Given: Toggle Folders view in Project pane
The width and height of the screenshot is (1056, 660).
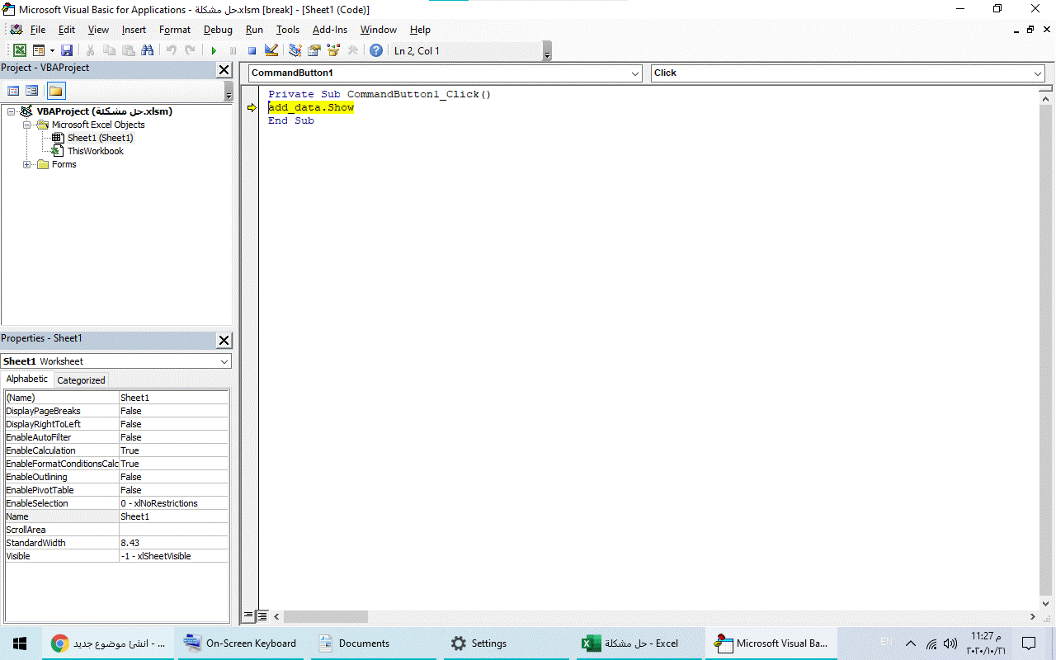Looking at the screenshot, I should (x=55, y=91).
